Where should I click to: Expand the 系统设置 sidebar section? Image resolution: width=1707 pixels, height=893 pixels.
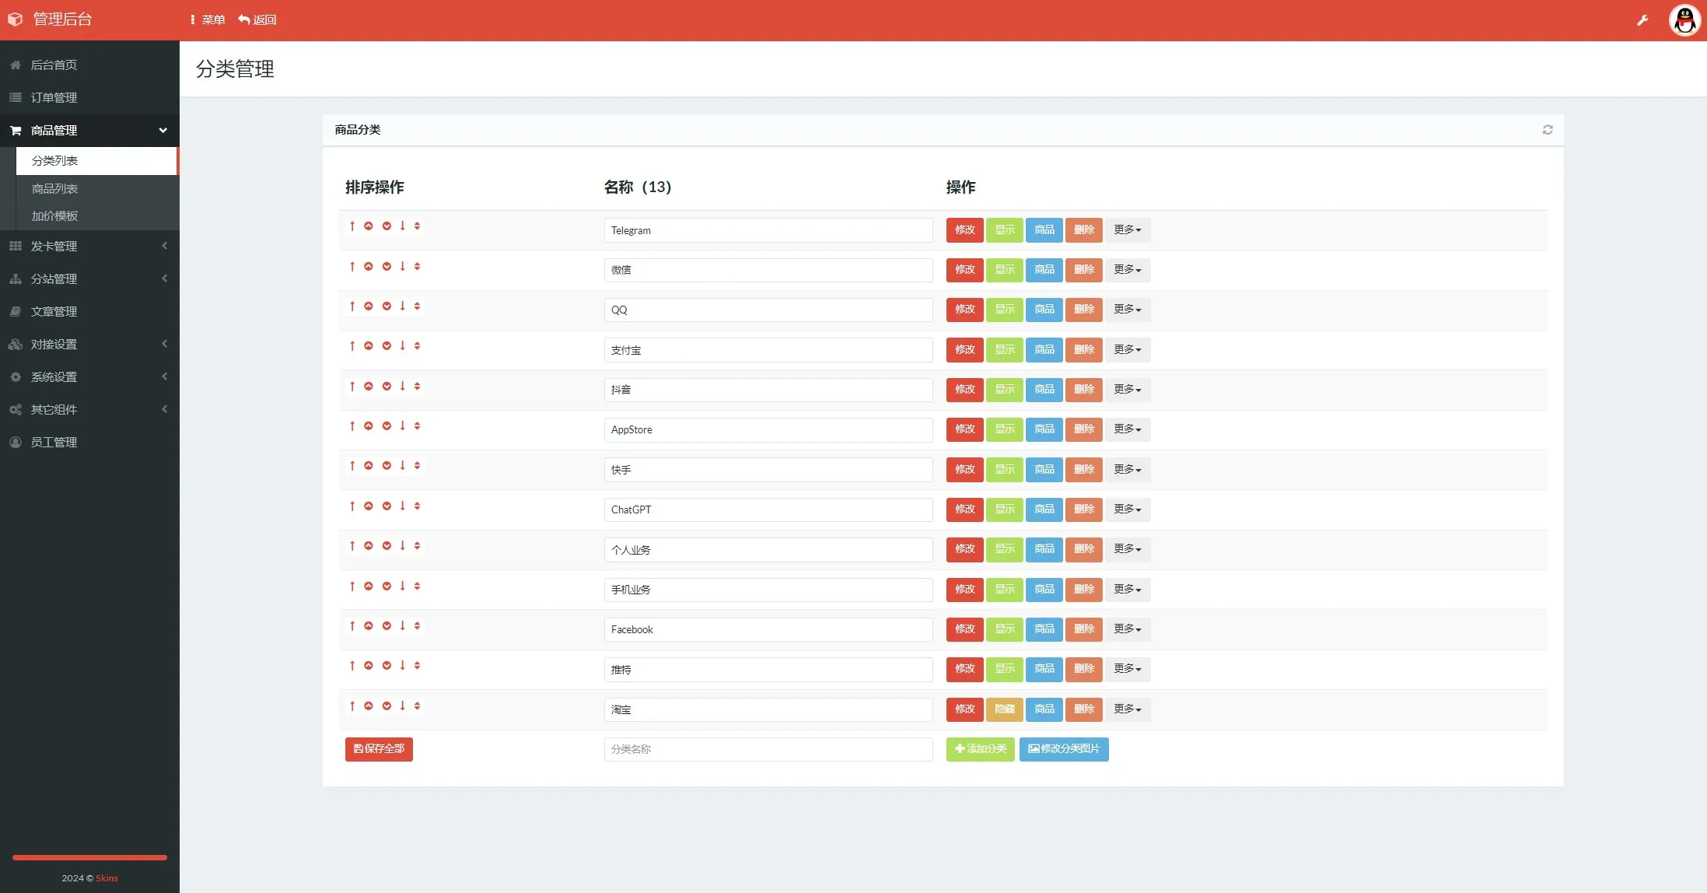point(89,377)
